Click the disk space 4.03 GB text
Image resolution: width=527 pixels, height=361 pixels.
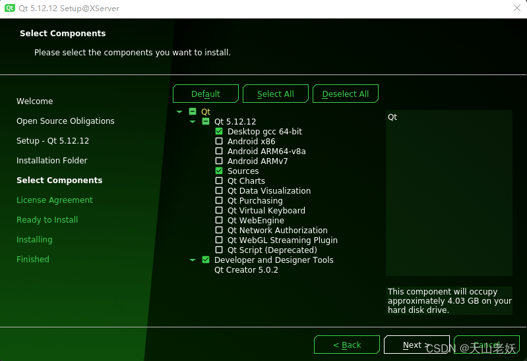[x=449, y=300]
